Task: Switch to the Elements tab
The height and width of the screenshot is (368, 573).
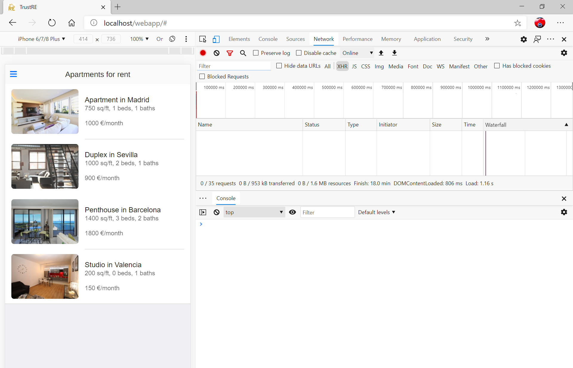Action: click(x=239, y=39)
